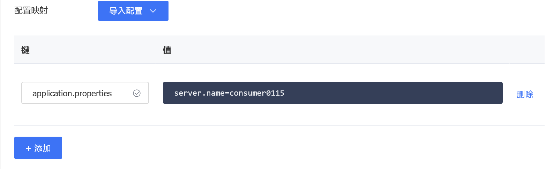Click the 键 column header
The width and height of the screenshot is (546, 169).
point(25,50)
